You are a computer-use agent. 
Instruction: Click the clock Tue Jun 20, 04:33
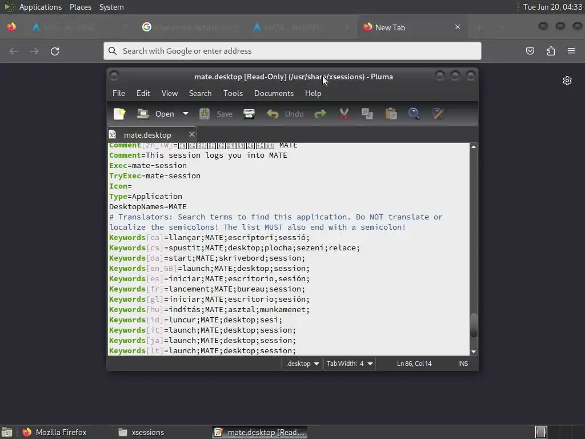(552, 7)
